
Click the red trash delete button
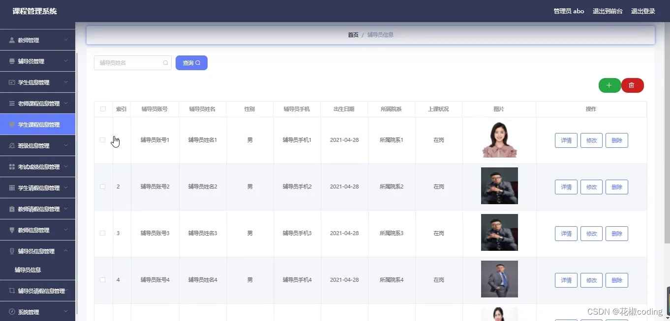pyautogui.click(x=632, y=85)
